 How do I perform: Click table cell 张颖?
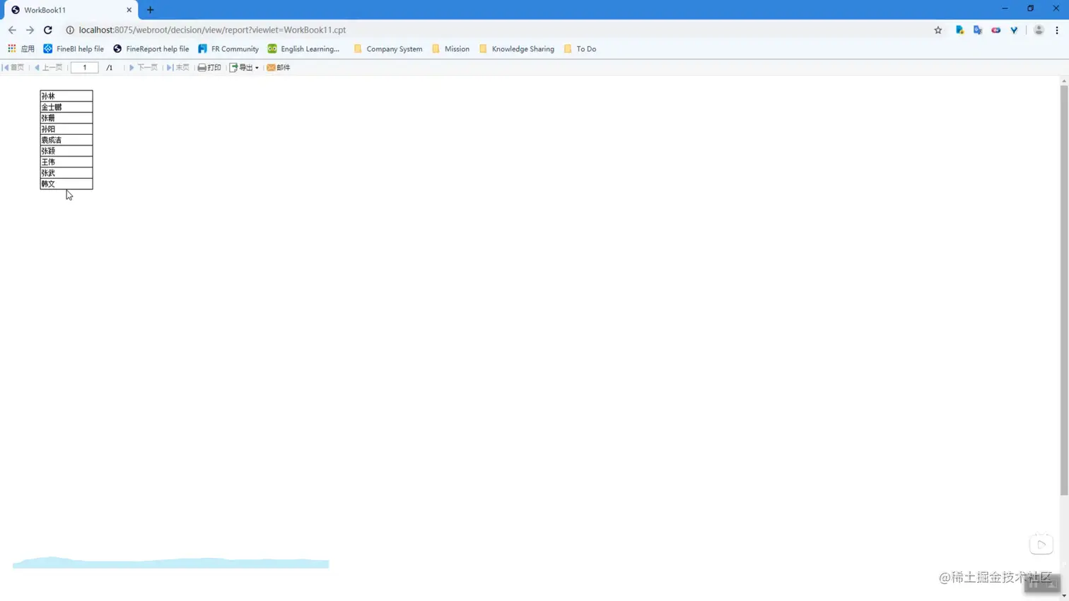(x=66, y=151)
